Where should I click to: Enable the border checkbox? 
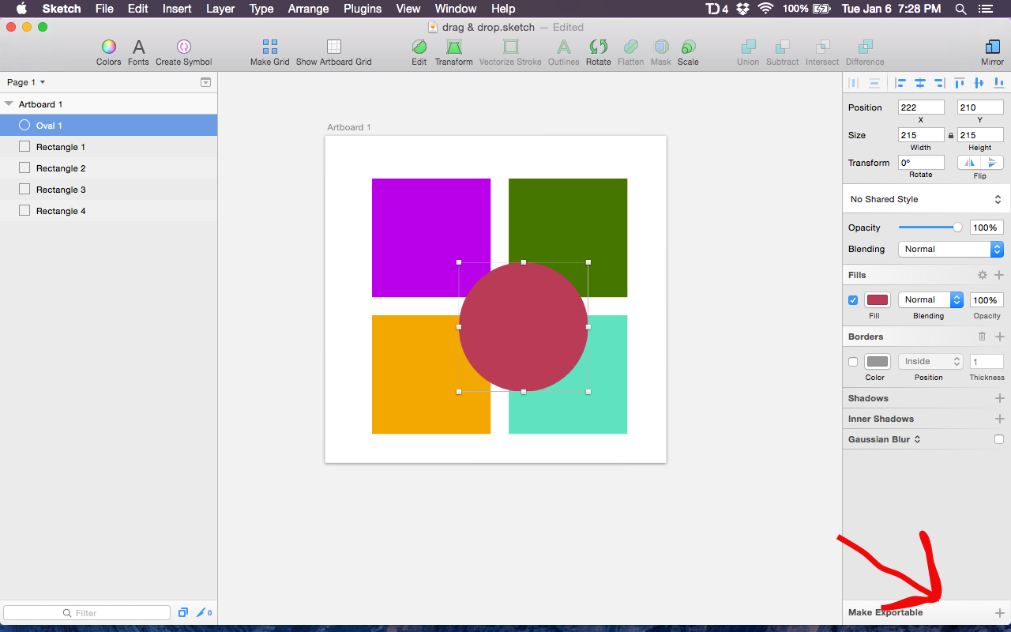pos(853,362)
